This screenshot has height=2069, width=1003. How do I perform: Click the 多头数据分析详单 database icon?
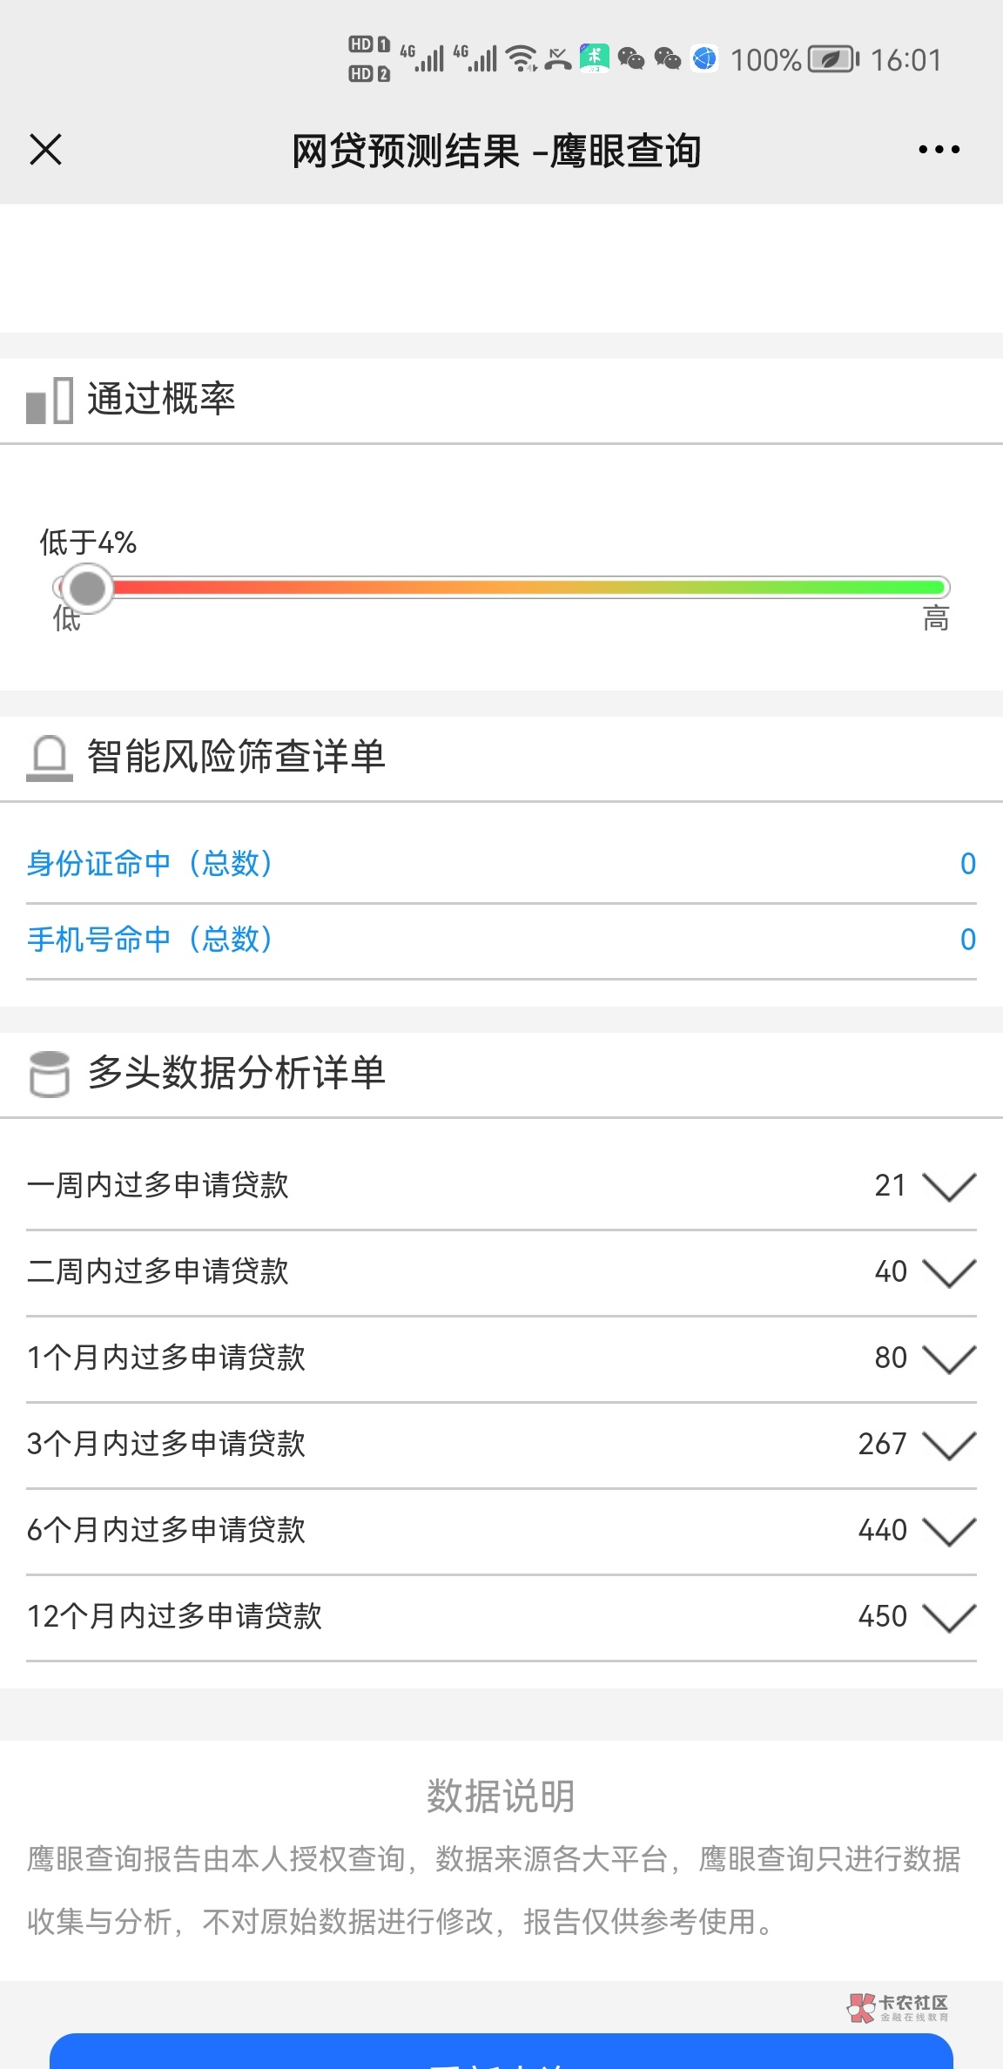[x=50, y=1073]
